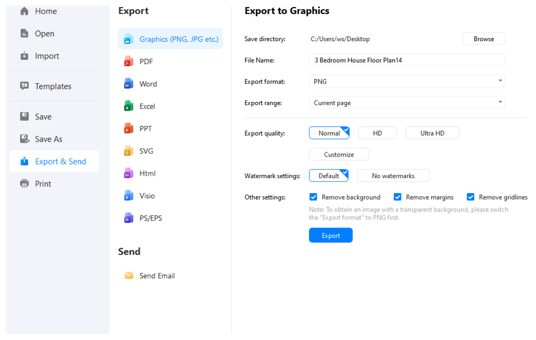This screenshot has width=536, height=340.
Task: Select the Visio export option label
Action: coord(147,196)
